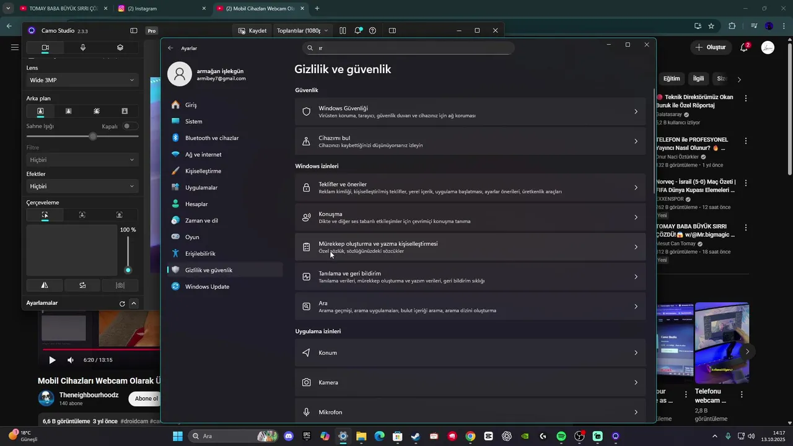Open Zaman ve dil settings page

[225, 221]
